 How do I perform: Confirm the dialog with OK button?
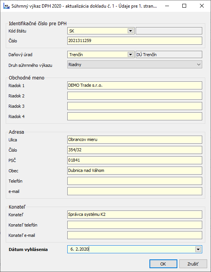coord(163,264)
